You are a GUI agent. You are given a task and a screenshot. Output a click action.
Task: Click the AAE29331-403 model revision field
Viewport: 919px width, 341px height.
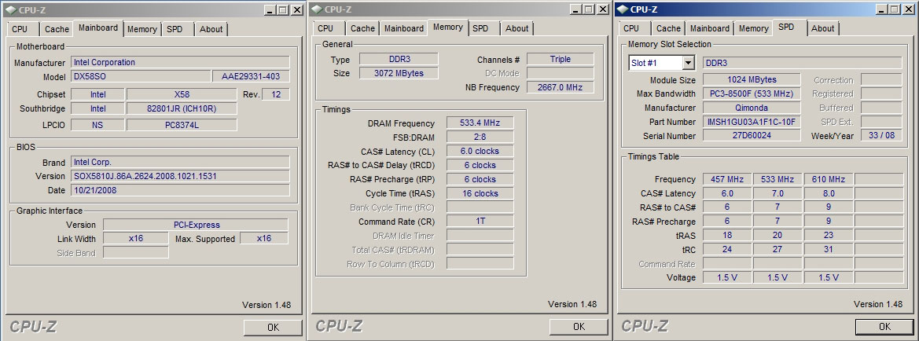pos(252,76)
